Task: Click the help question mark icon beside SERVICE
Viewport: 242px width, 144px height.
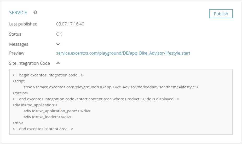Action: point(35,12)
